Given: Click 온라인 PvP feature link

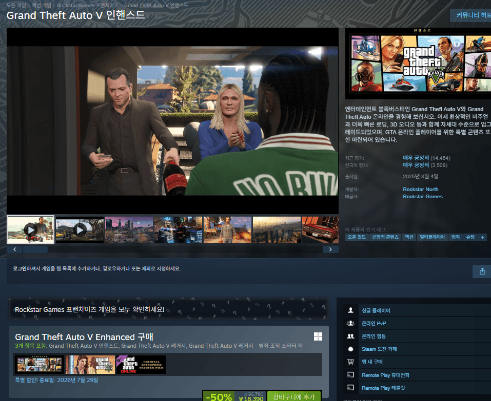Looking at the screenshot, I should [374, 323].
